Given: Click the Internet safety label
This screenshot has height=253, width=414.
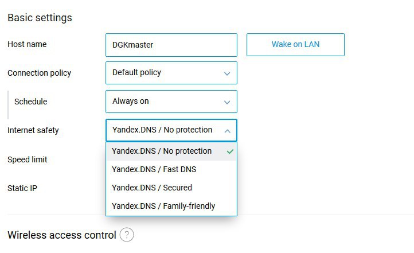Looking at the screenshot, I should [x=33, y=130].
